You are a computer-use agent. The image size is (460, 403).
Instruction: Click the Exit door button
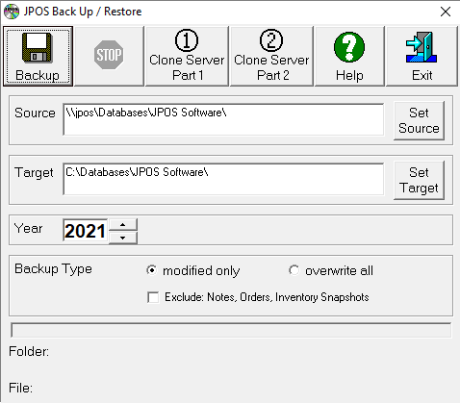tap(422, 57)
